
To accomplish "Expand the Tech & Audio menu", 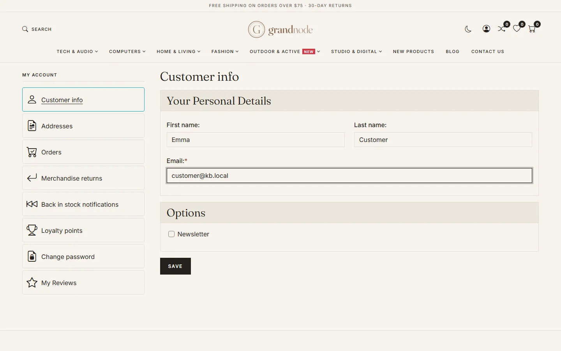I will 77,51.
